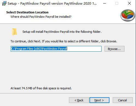The image size is (136, 106).
Task: Click the destination folder path field
Action: coord(56,49)
